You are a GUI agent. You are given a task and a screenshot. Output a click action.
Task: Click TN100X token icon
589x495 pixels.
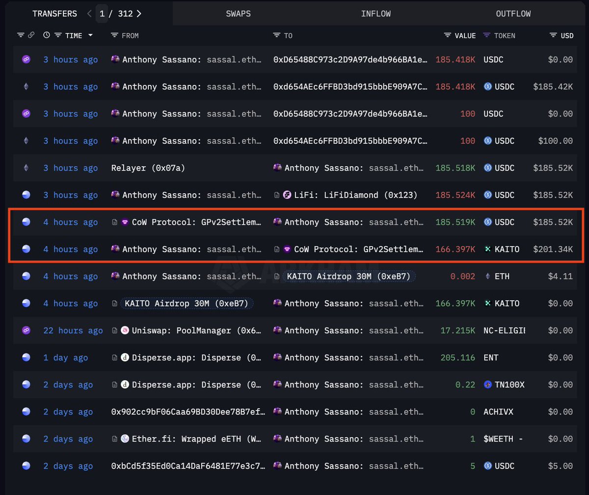click(487, 385)
